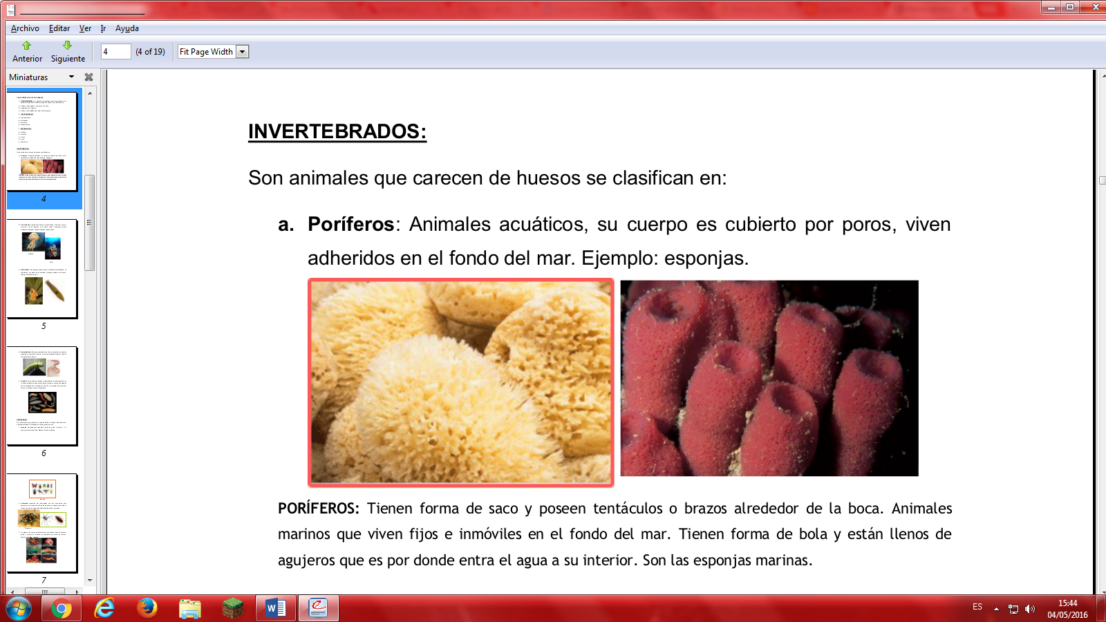Click the INVERTEBRADOS heading text
The image size is (1106, 622).
pos(337,131)
